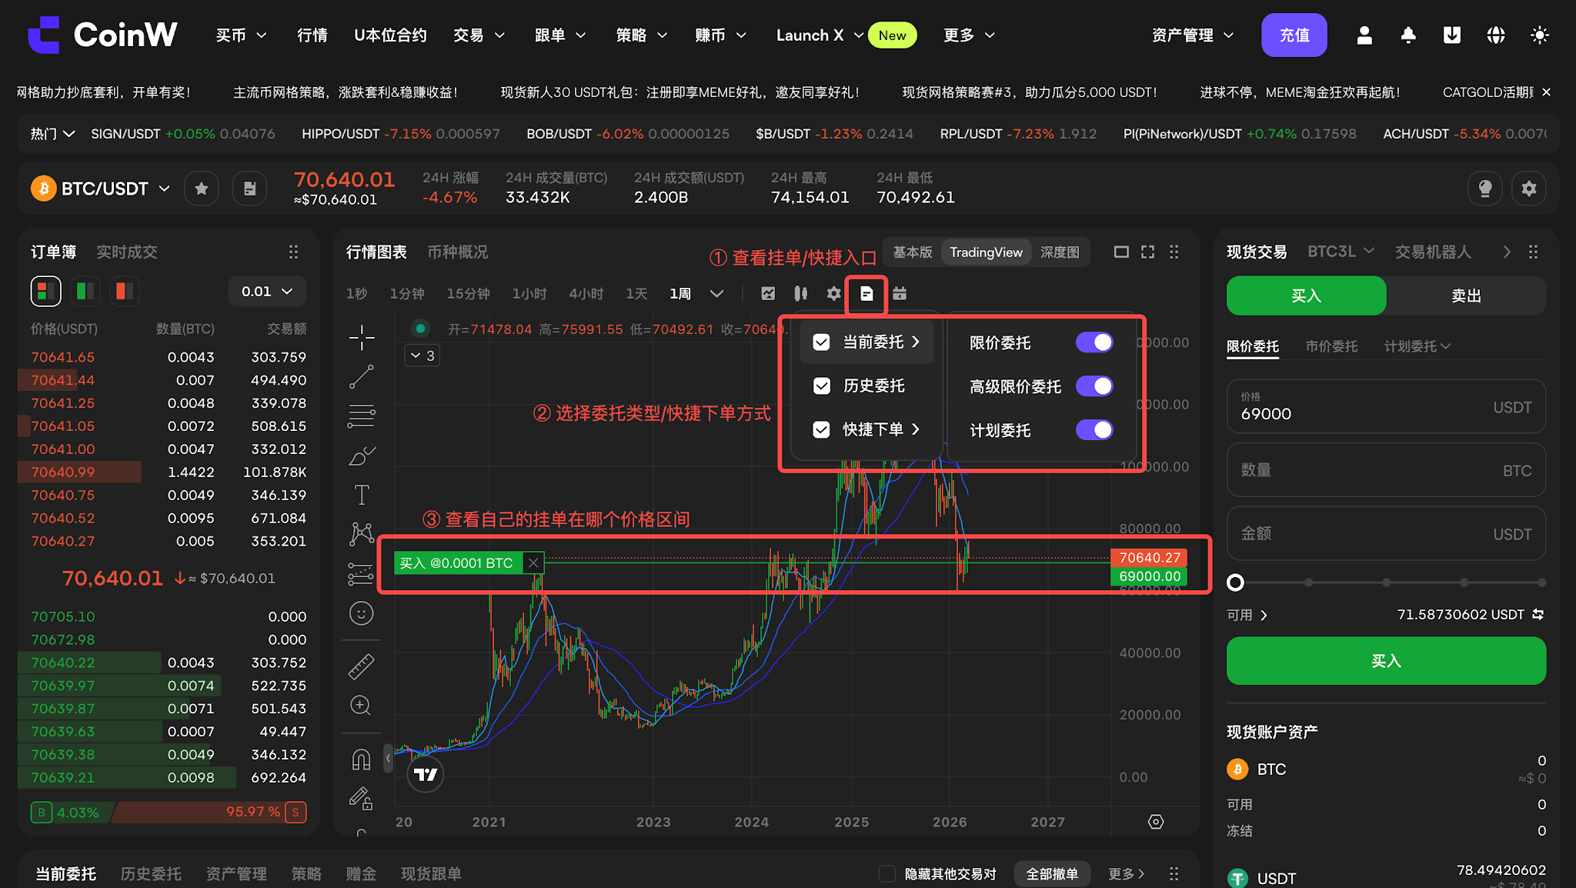Image resolution: width=1576 pixels, height=888 pixels.
Task: Turn off the 高级限价委托 switch
Action: pyautogui.click(x=1094, y=386)
